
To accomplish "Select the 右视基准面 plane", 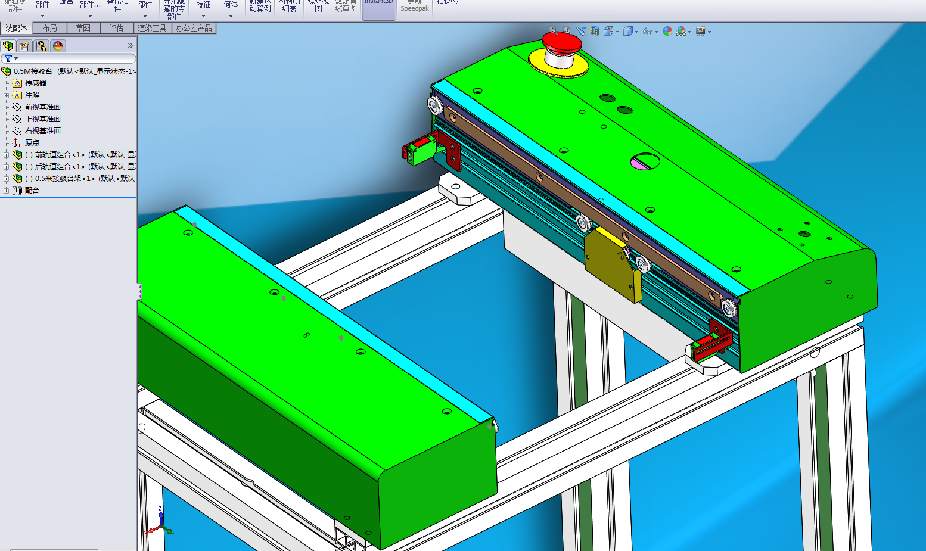I will 37,131.
